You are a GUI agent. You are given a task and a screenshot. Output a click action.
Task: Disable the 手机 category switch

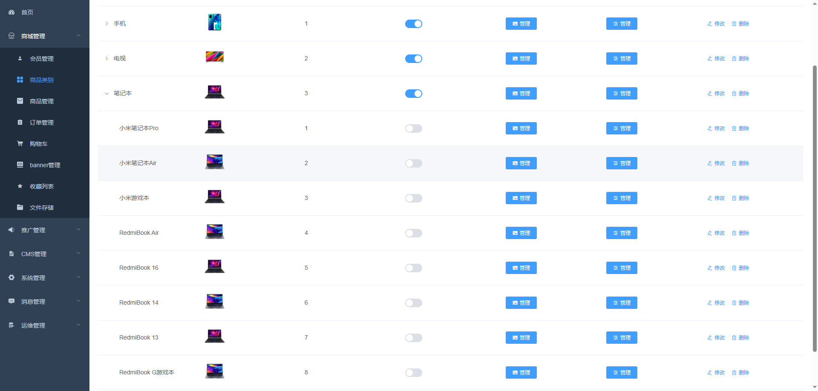[413, 24]
